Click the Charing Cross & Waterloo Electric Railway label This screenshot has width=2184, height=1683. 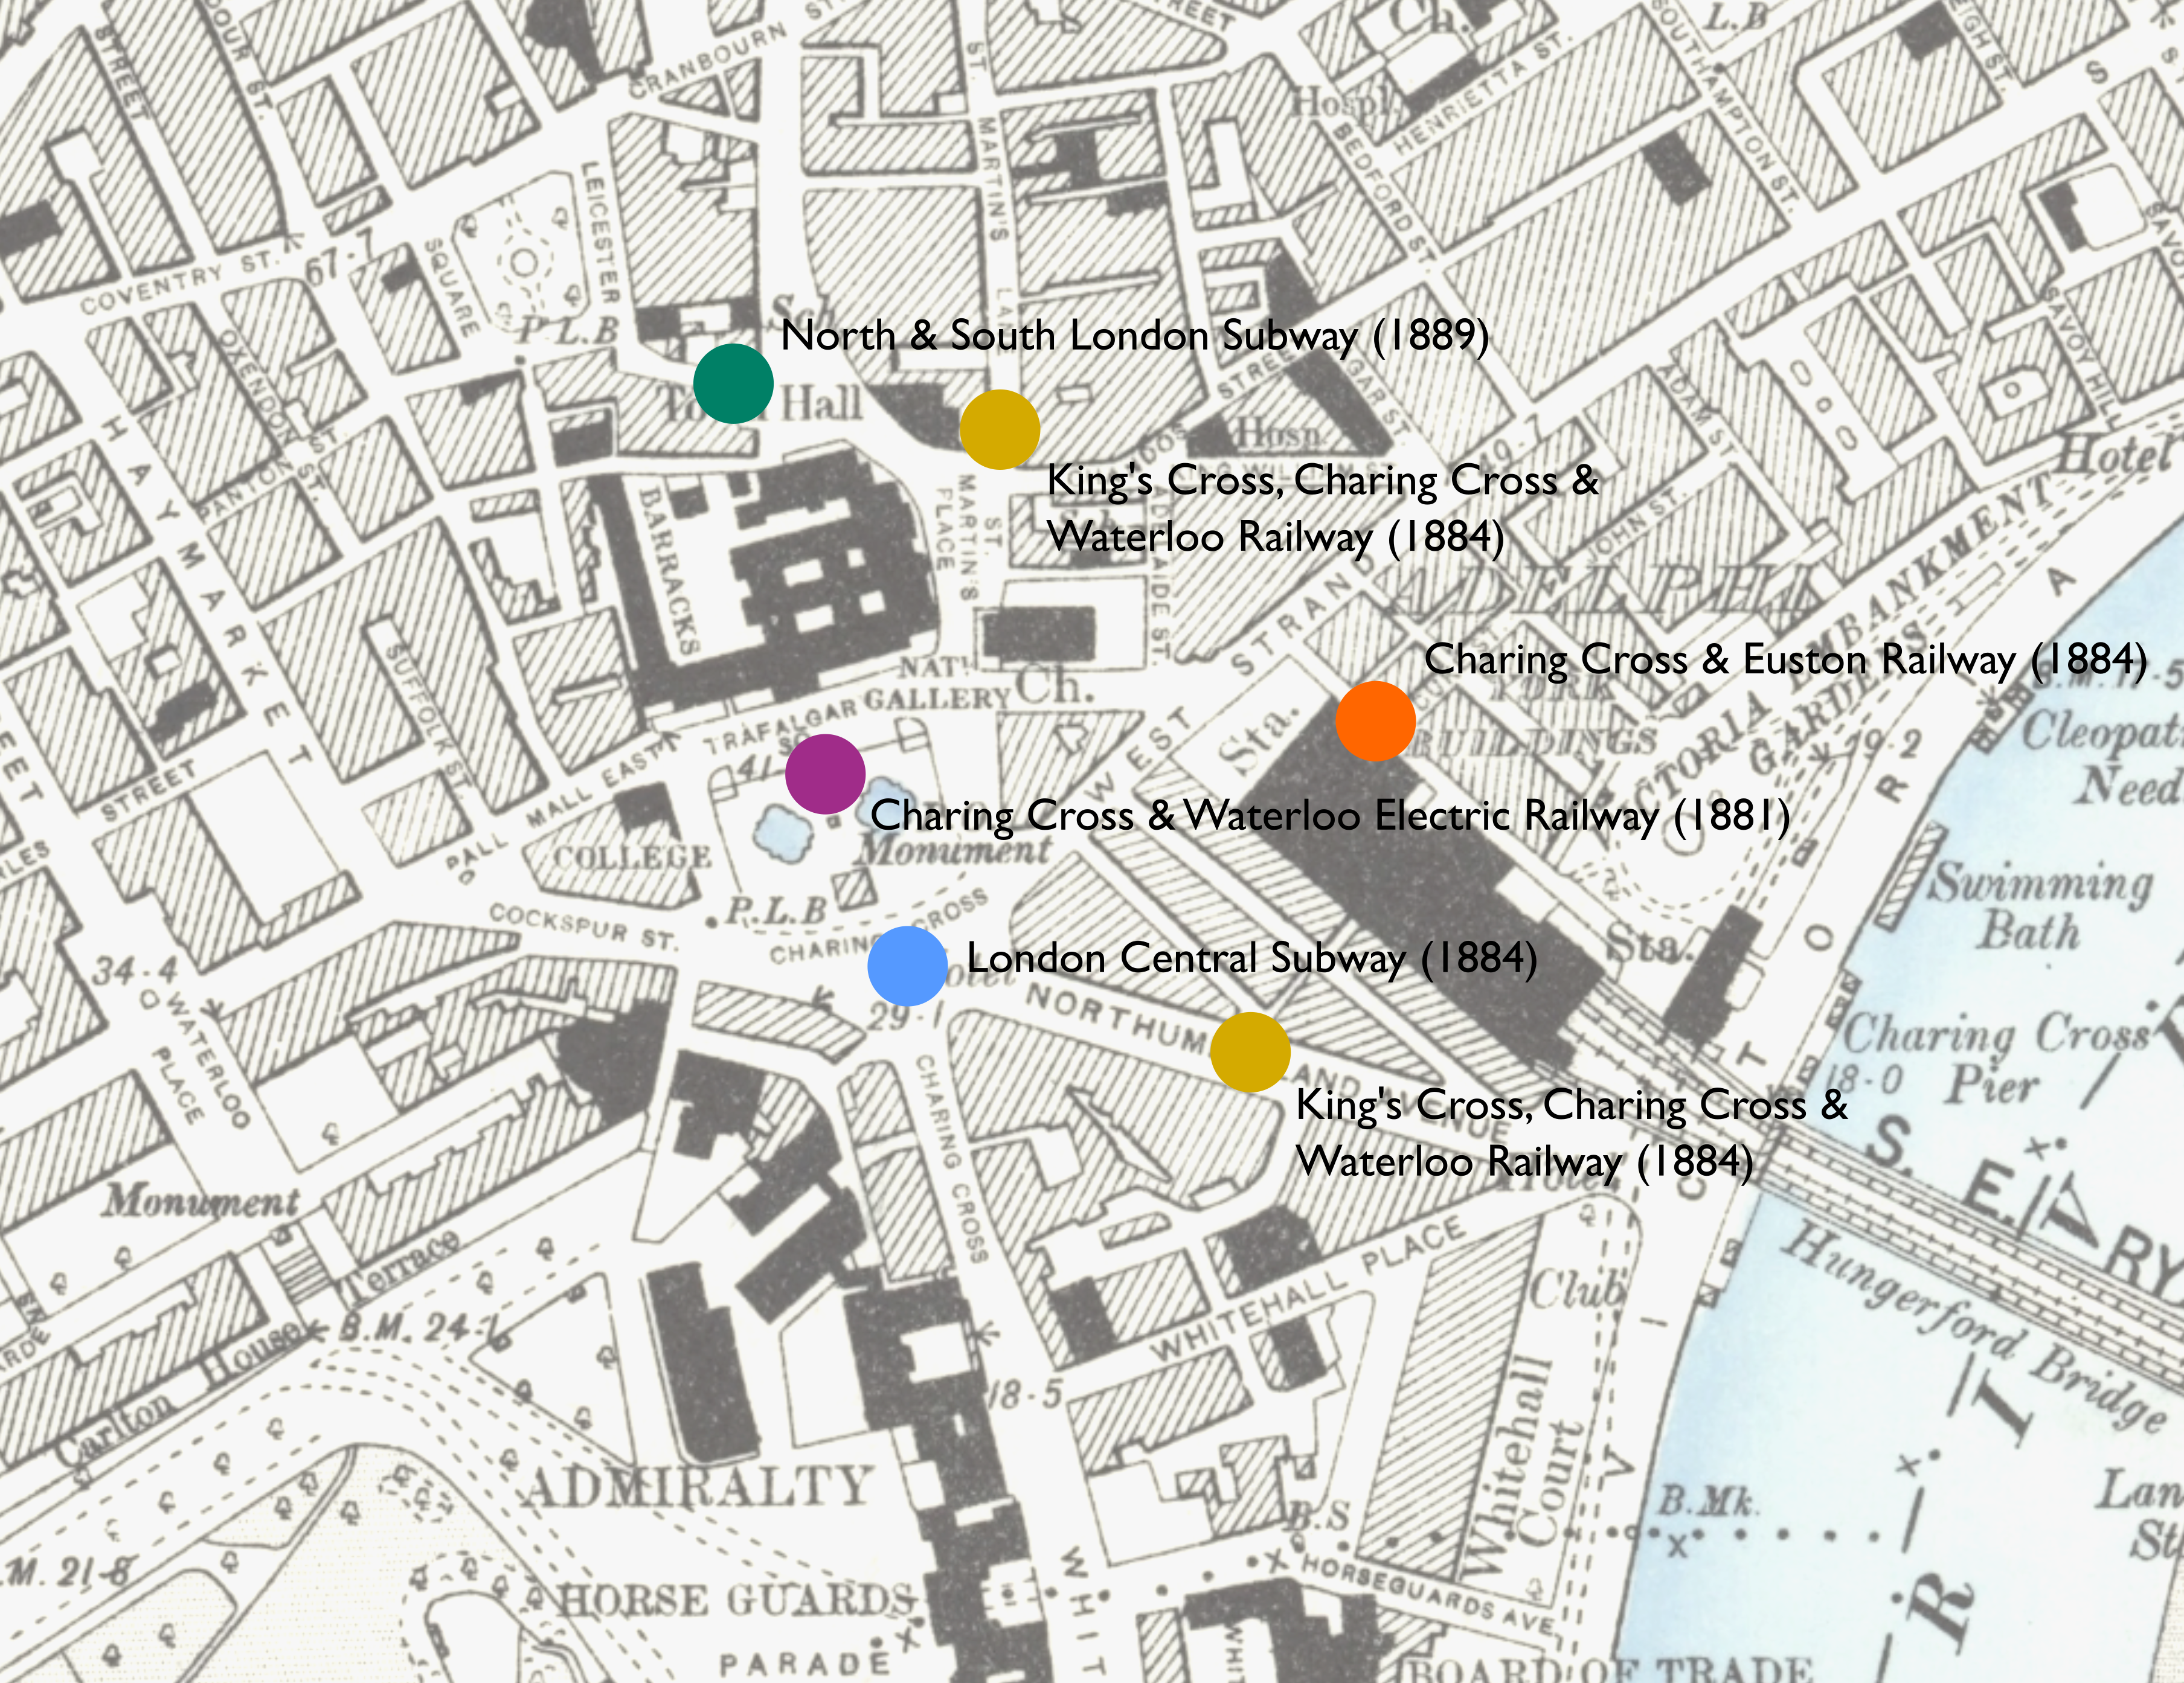1330,816
